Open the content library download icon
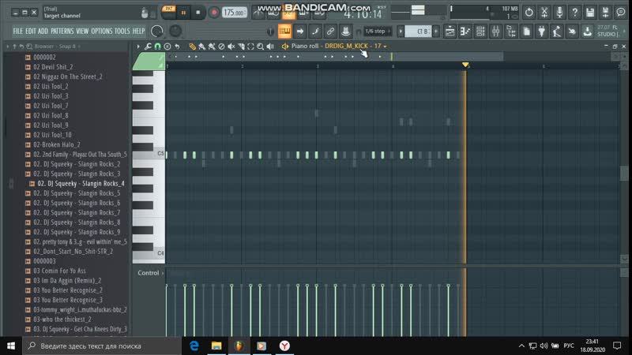Image resolution: width=632 pixels, height=355 pixels. click(x=588, y=31)
